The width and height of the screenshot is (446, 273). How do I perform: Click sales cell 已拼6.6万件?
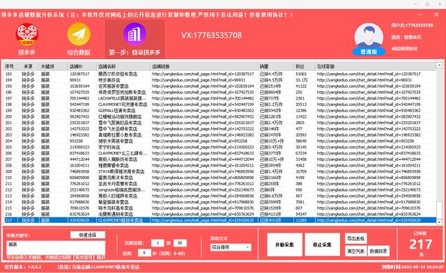point(271,196)
